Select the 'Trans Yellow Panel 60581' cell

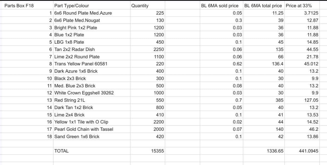click(x=92, y=64)
